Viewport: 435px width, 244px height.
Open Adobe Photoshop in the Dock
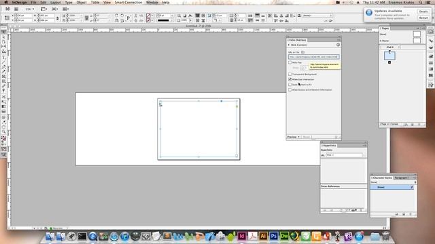(x=273, y=236)
